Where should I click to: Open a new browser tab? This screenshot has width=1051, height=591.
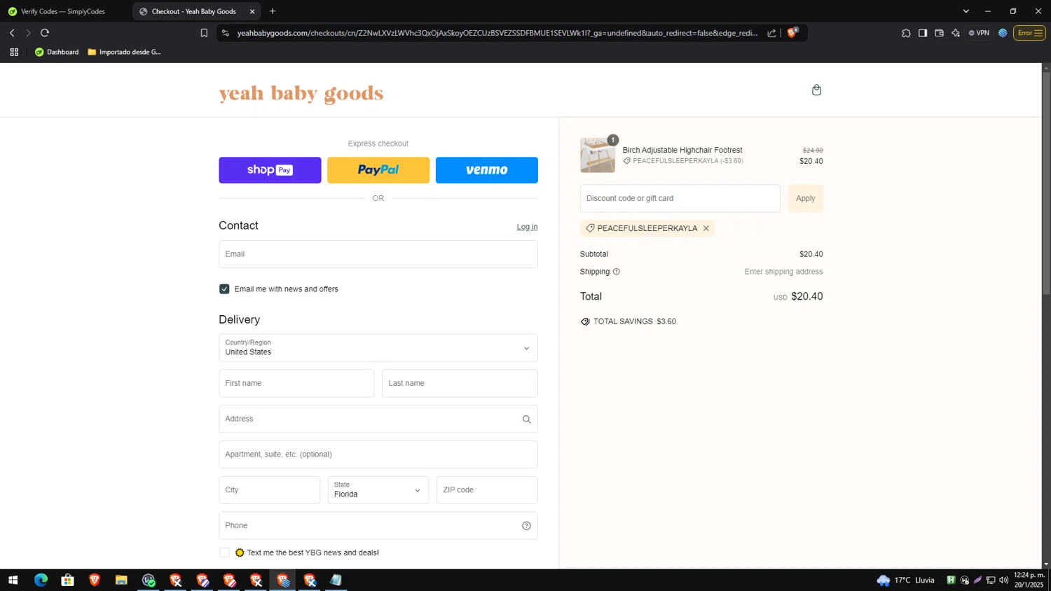click(x=273, y=11)
